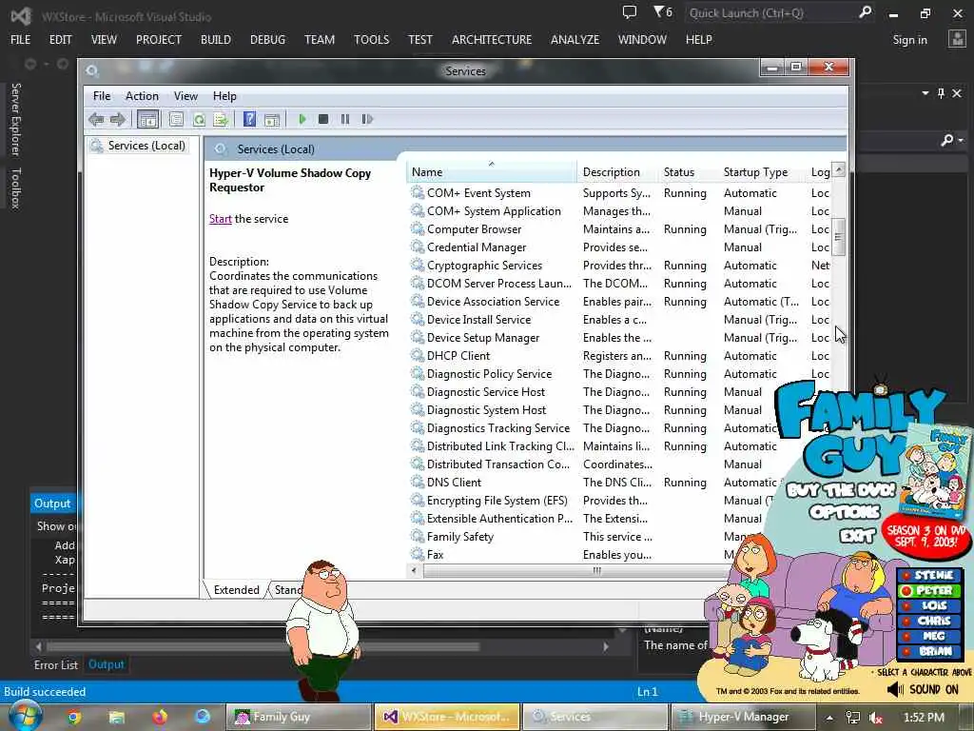Viewport: 974px width, 731px height.
Task: Click the Quick Launch search magnifier icon
Action: (865, 11)
